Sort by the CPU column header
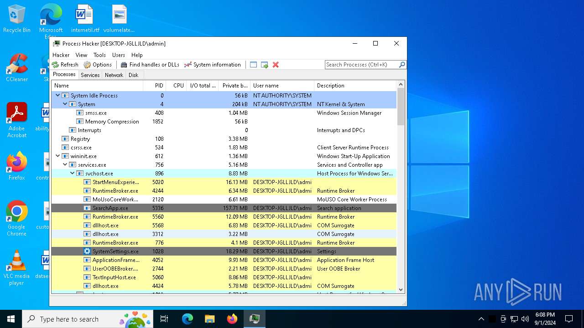Screen dimensions: 584x328 coord(176,86)
